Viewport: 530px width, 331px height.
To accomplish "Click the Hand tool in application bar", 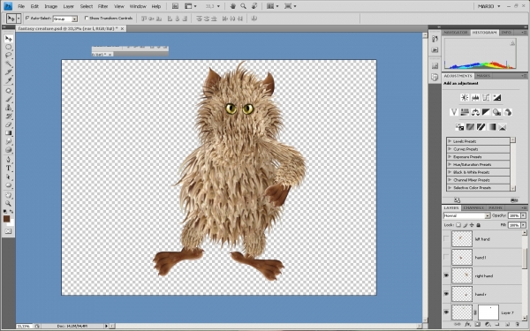I will 233,6.
